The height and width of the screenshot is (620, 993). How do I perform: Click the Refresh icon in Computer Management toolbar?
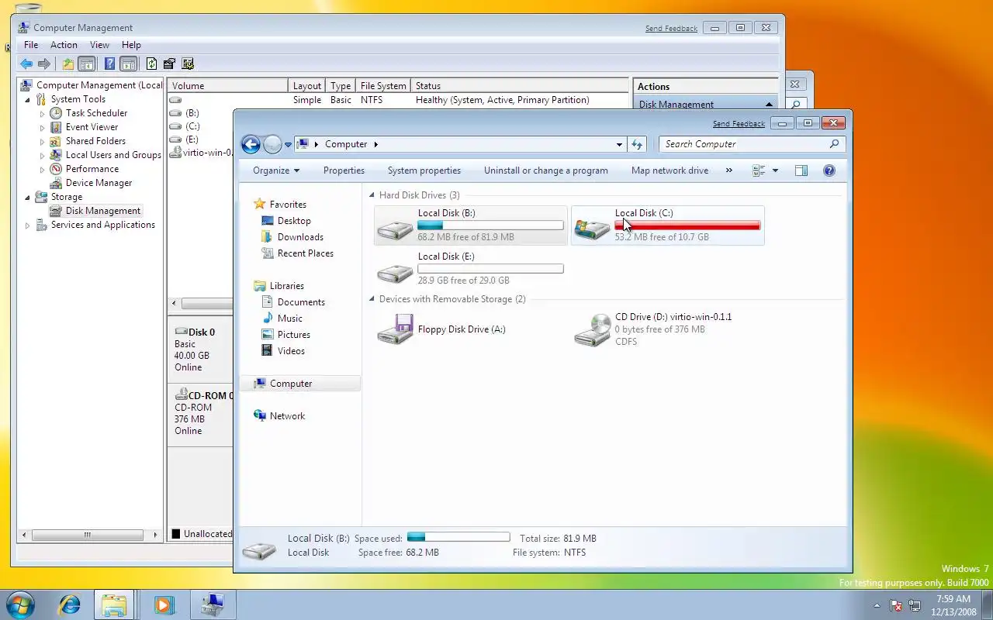coord(152,64)
